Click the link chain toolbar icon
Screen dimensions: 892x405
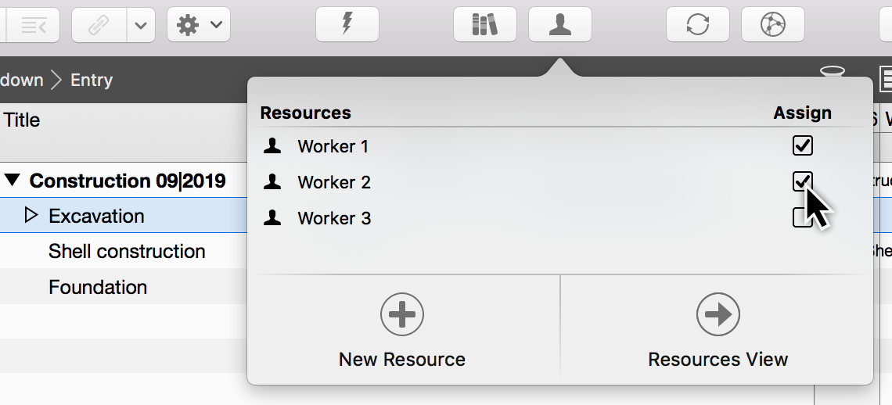click(x=99, y=25)
